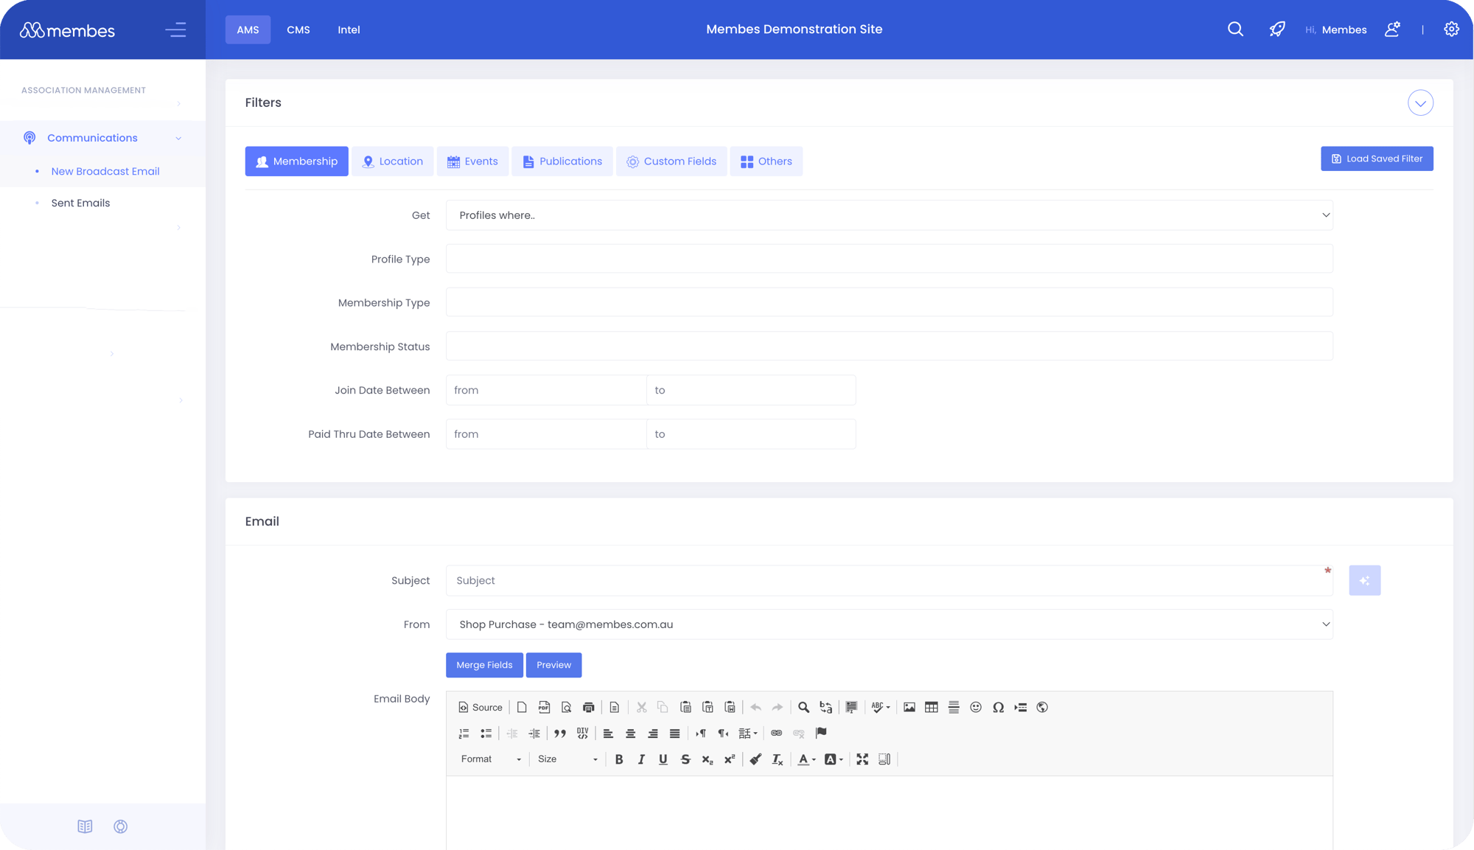Click the Membership Type field

(889, 302)
